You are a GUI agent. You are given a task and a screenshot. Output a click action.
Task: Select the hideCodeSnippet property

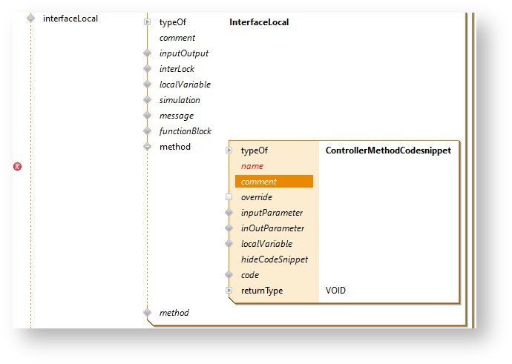[x=274, y=259]
